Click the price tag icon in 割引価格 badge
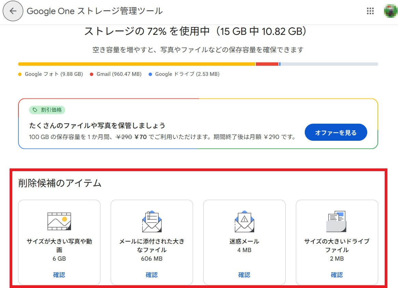The width and height of the screenshot is (398, 288). click(35, 110)
